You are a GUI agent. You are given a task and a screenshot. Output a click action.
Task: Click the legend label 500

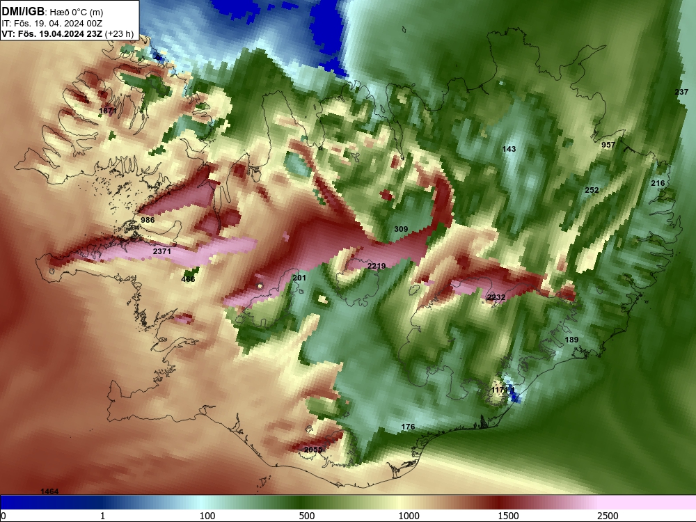pos(307,516)
